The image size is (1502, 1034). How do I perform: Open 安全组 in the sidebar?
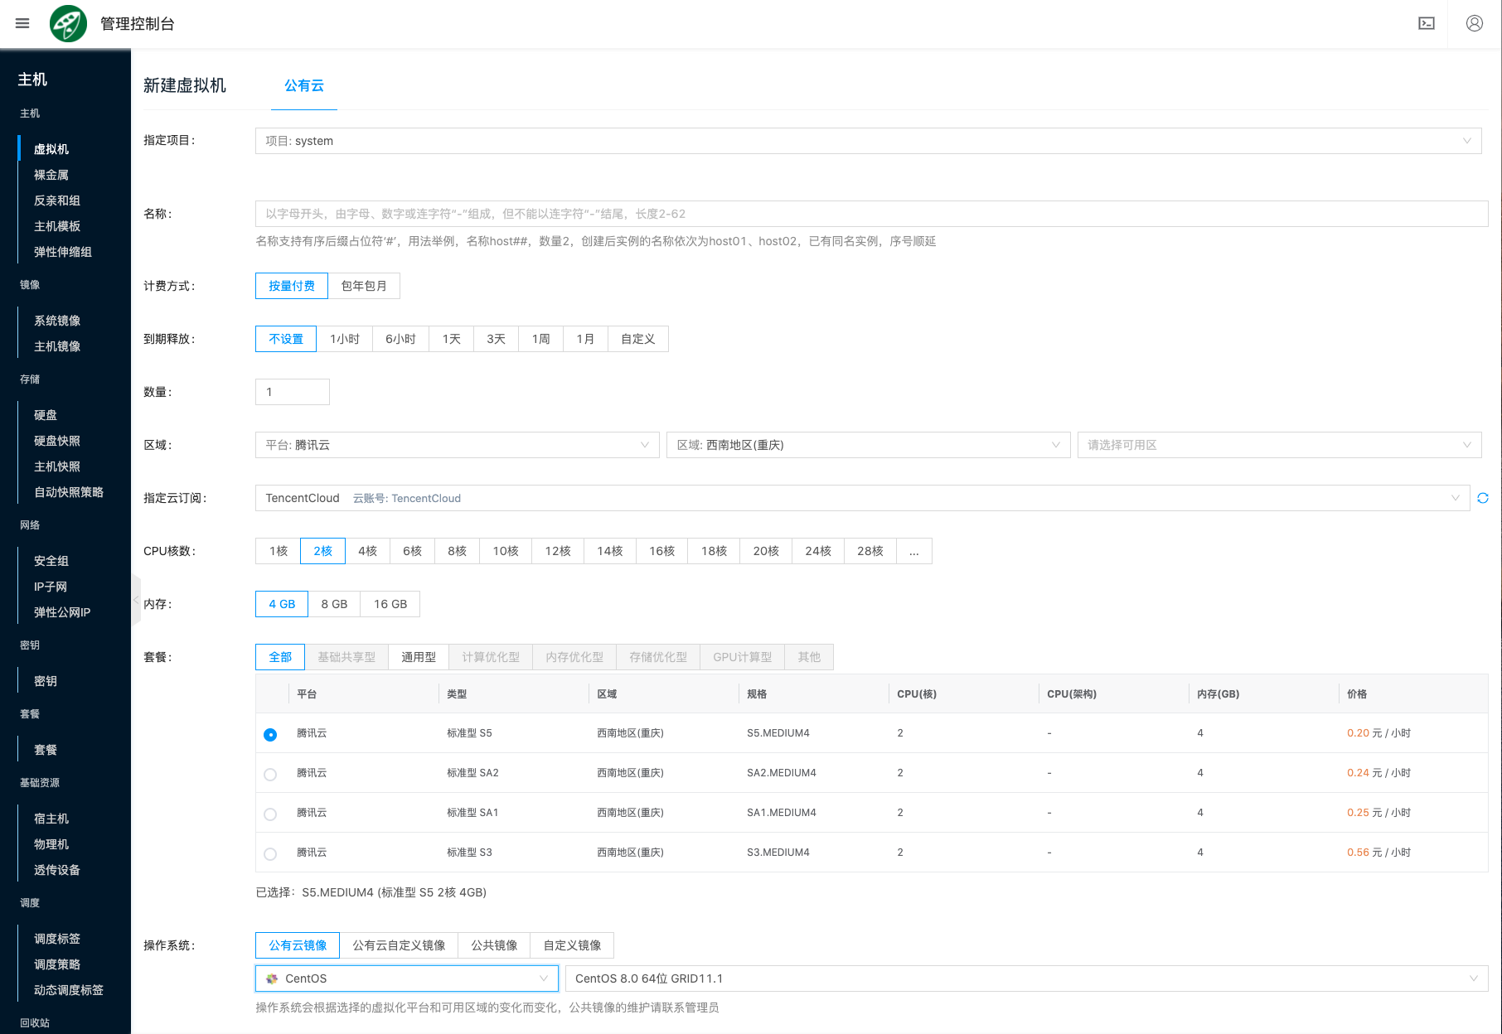click(51, 561)
